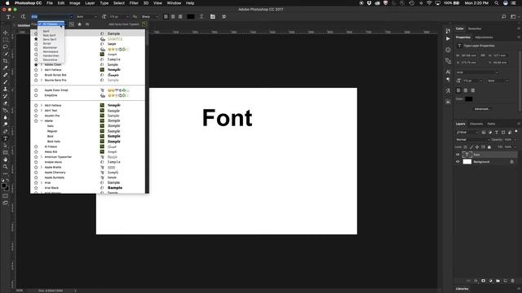The height and width of the screenshot is (293, 522).
Task: Click Color swatch in Properties panel
Action: click(469, 99)
